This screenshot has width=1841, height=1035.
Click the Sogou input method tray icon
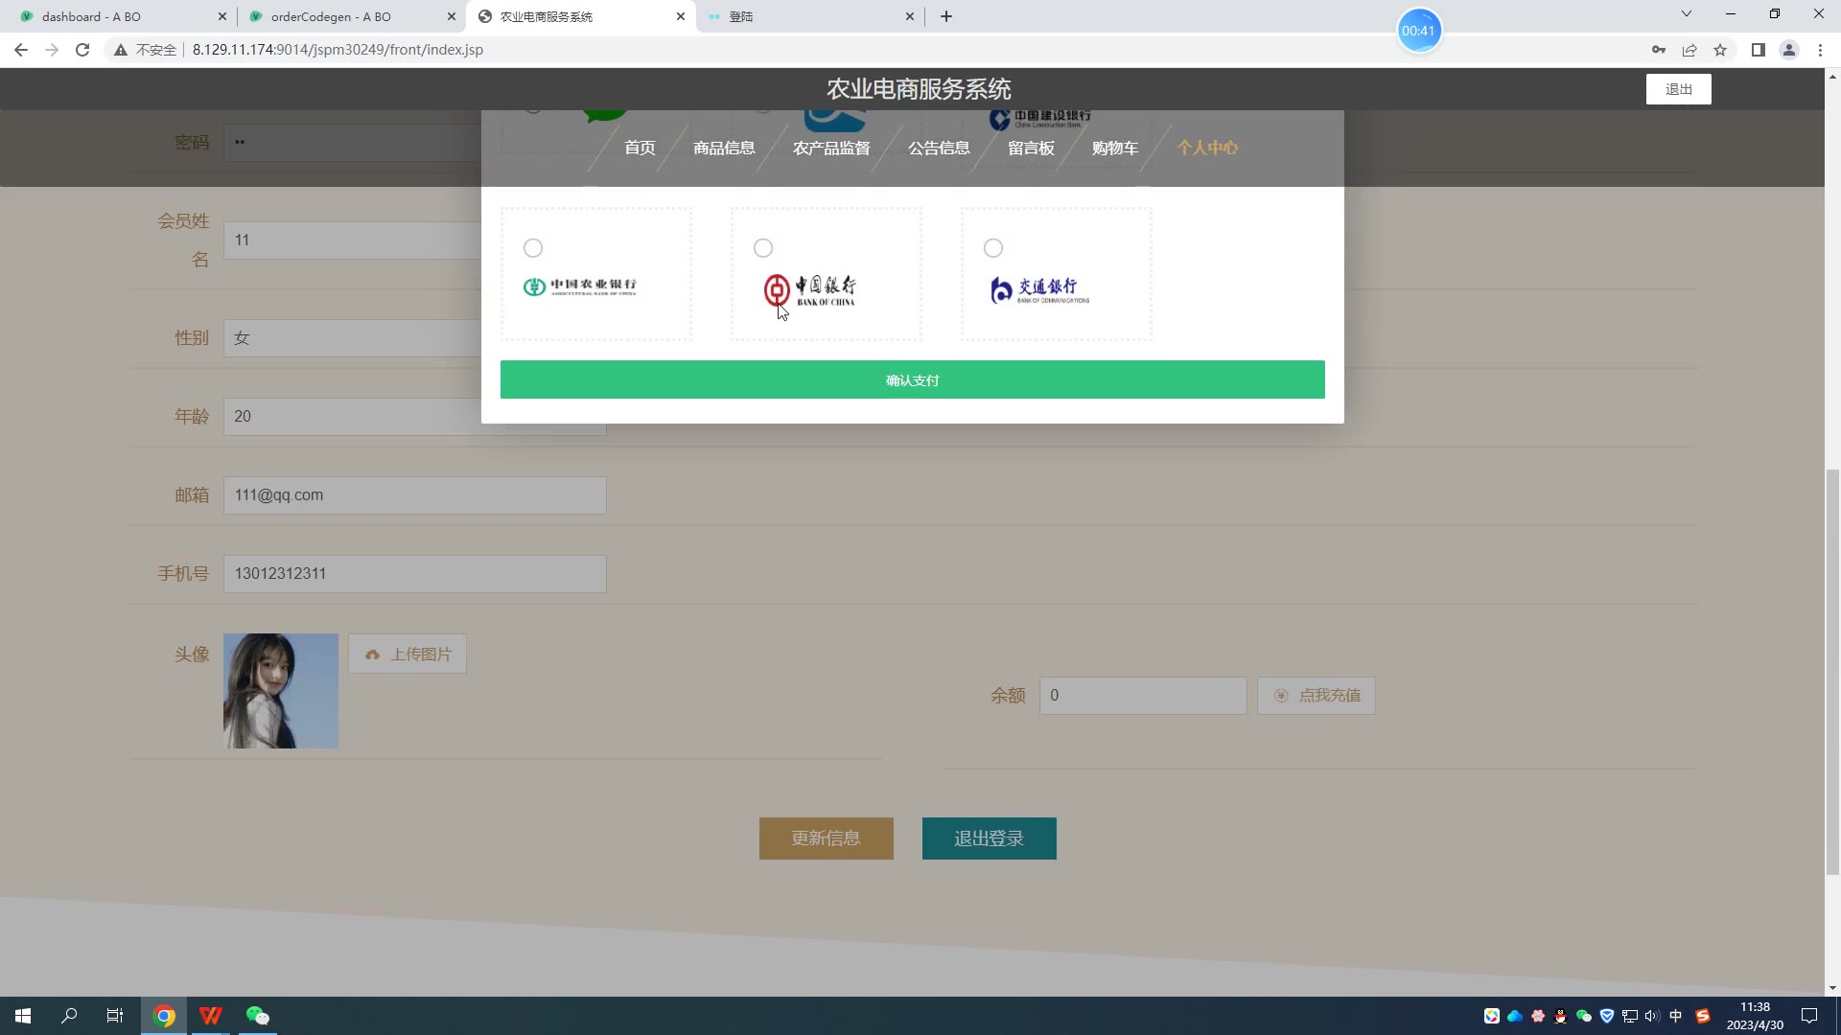click(1703, 1016)
